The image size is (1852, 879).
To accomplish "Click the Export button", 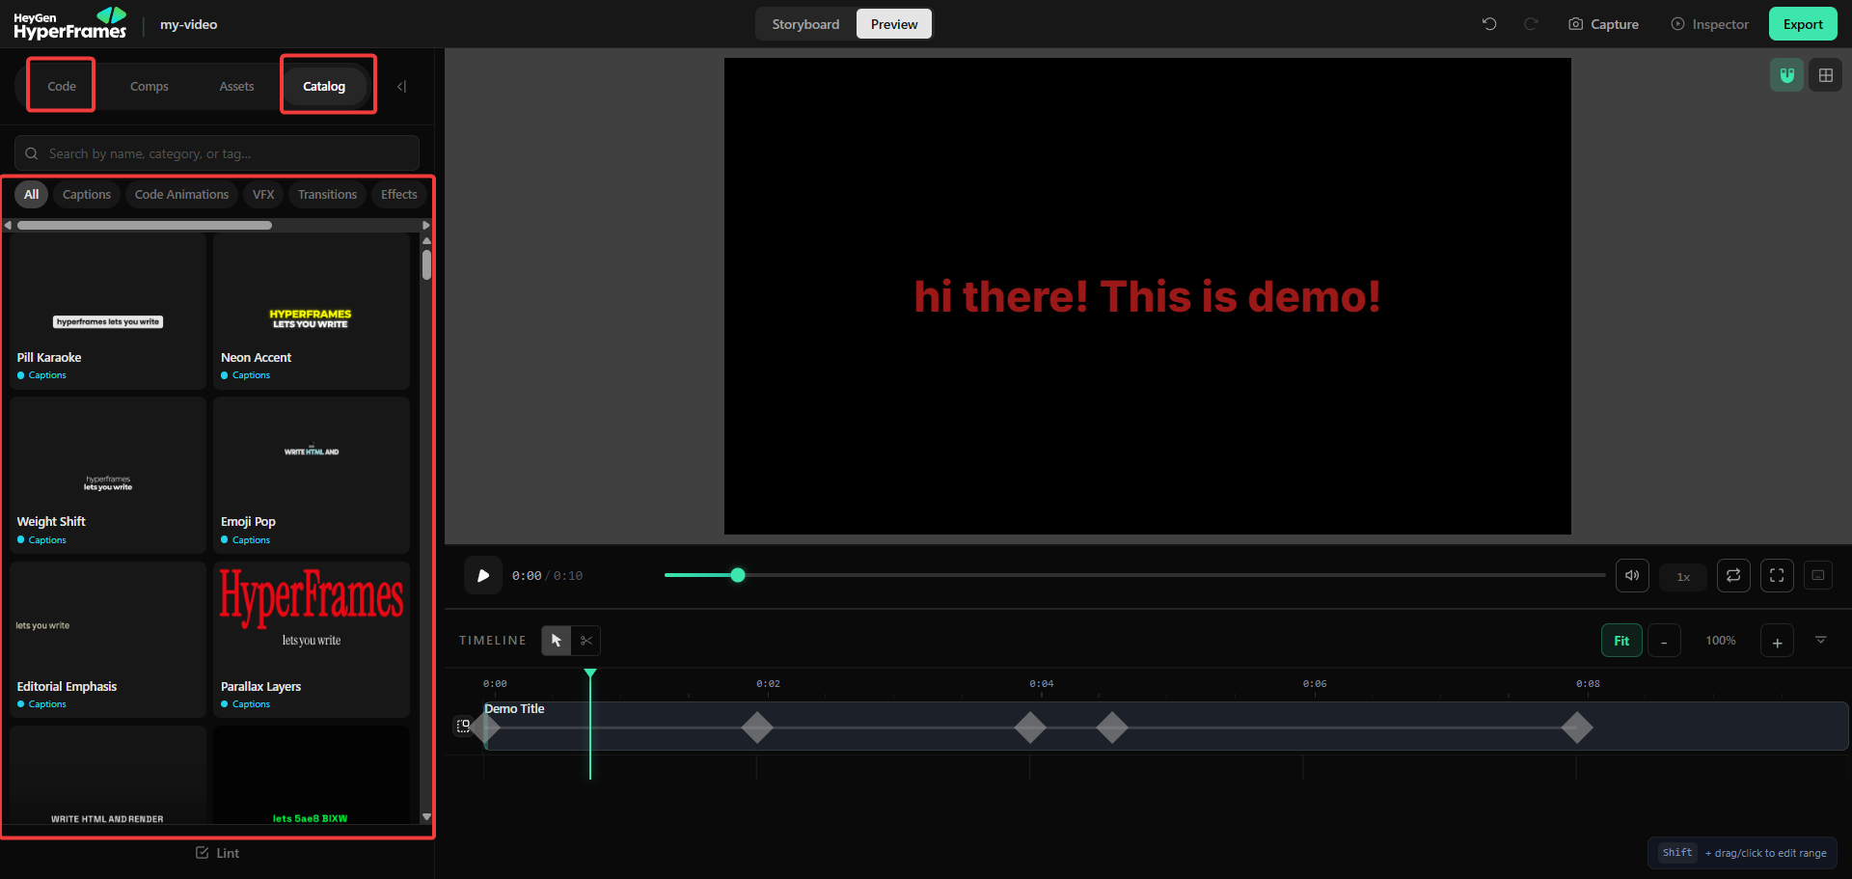I will [1803, 24].
